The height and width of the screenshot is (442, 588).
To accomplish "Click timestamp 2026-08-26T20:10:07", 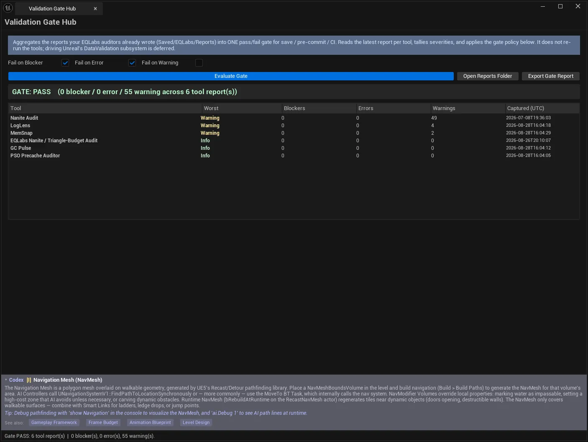I will coord(528,141).
